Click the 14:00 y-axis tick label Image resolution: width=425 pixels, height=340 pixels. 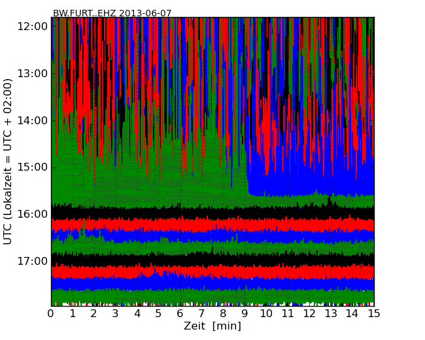(x=33, y=120)
